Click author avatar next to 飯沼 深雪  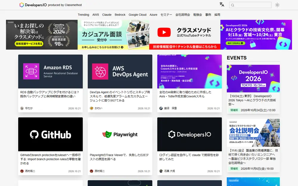[x=161, y=108]
